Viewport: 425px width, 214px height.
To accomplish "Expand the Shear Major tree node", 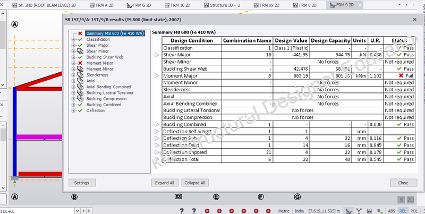I will 73,46.
